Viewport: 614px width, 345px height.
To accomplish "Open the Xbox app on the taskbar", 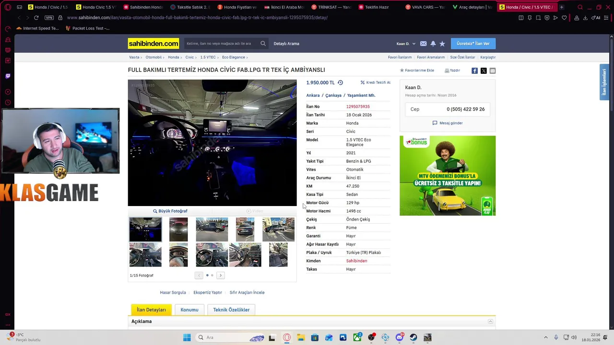I will (x=357, y=337).
